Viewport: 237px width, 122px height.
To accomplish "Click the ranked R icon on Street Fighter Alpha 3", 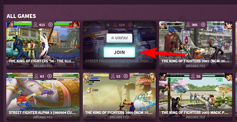I will pyautogui.click(x=49, y=76).
